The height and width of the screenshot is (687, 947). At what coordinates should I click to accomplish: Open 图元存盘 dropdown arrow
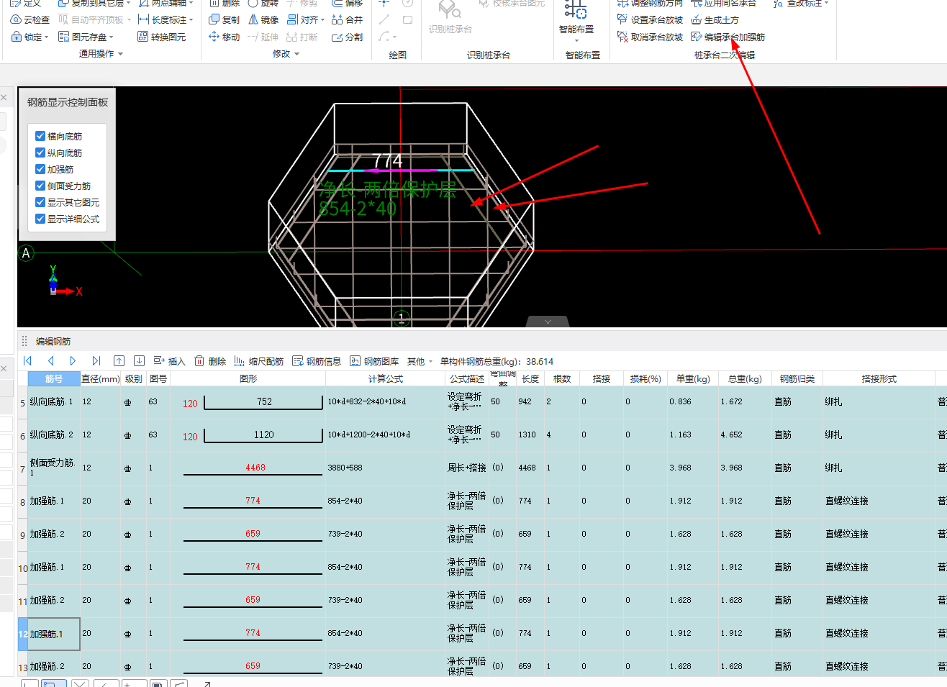(112, 37)
